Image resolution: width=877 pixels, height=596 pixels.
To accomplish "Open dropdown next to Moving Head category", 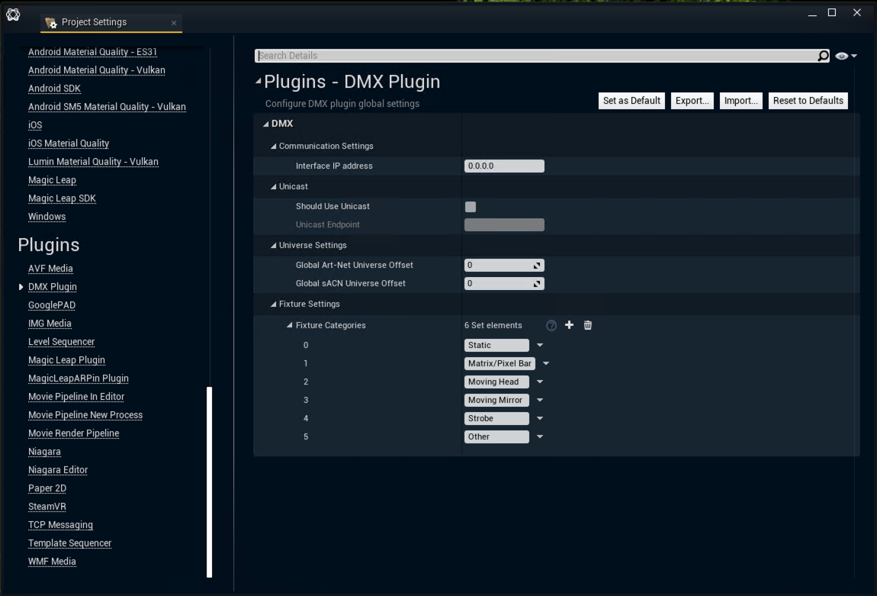I will [540, 382].
